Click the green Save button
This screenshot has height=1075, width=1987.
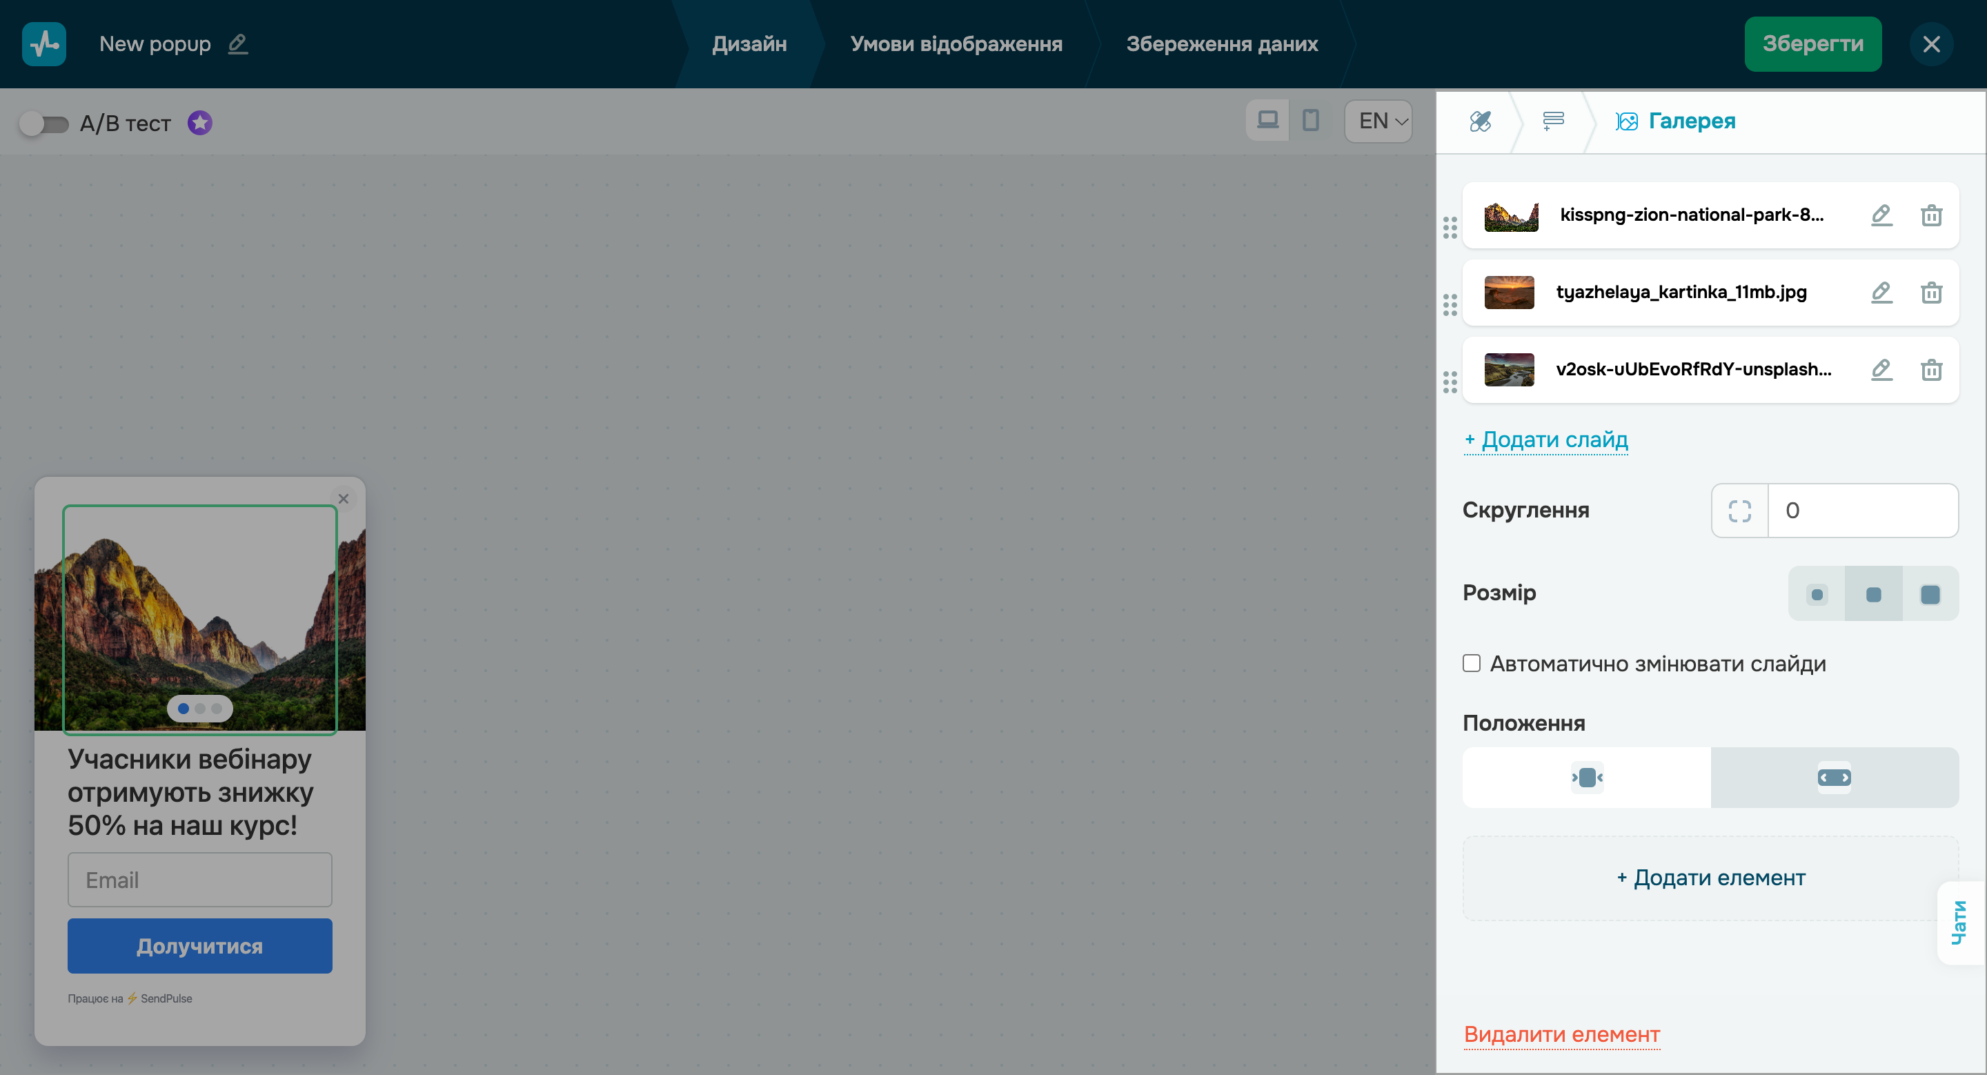click(x=1812, y=44)
